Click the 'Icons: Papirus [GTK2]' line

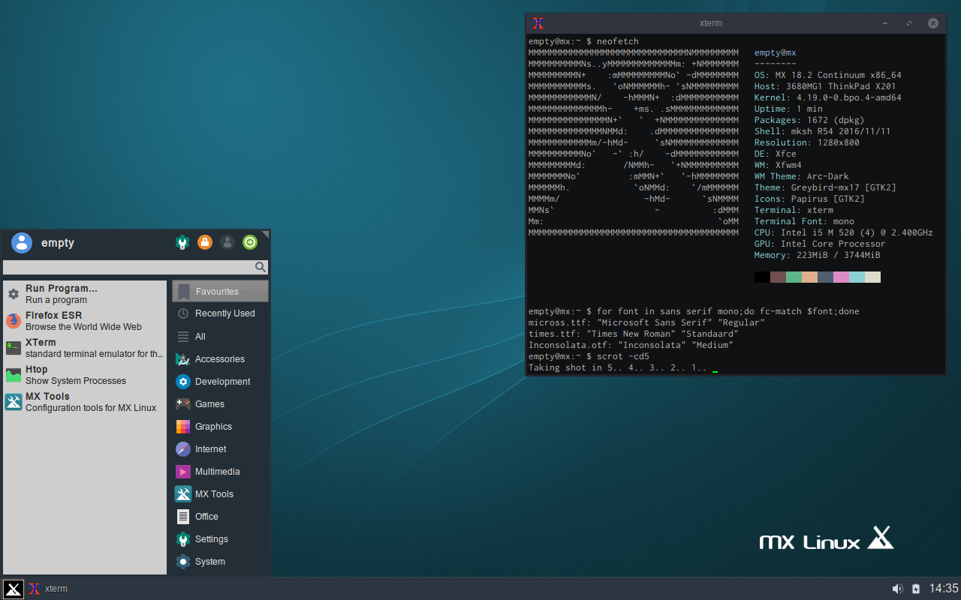(x=809, y=199)
